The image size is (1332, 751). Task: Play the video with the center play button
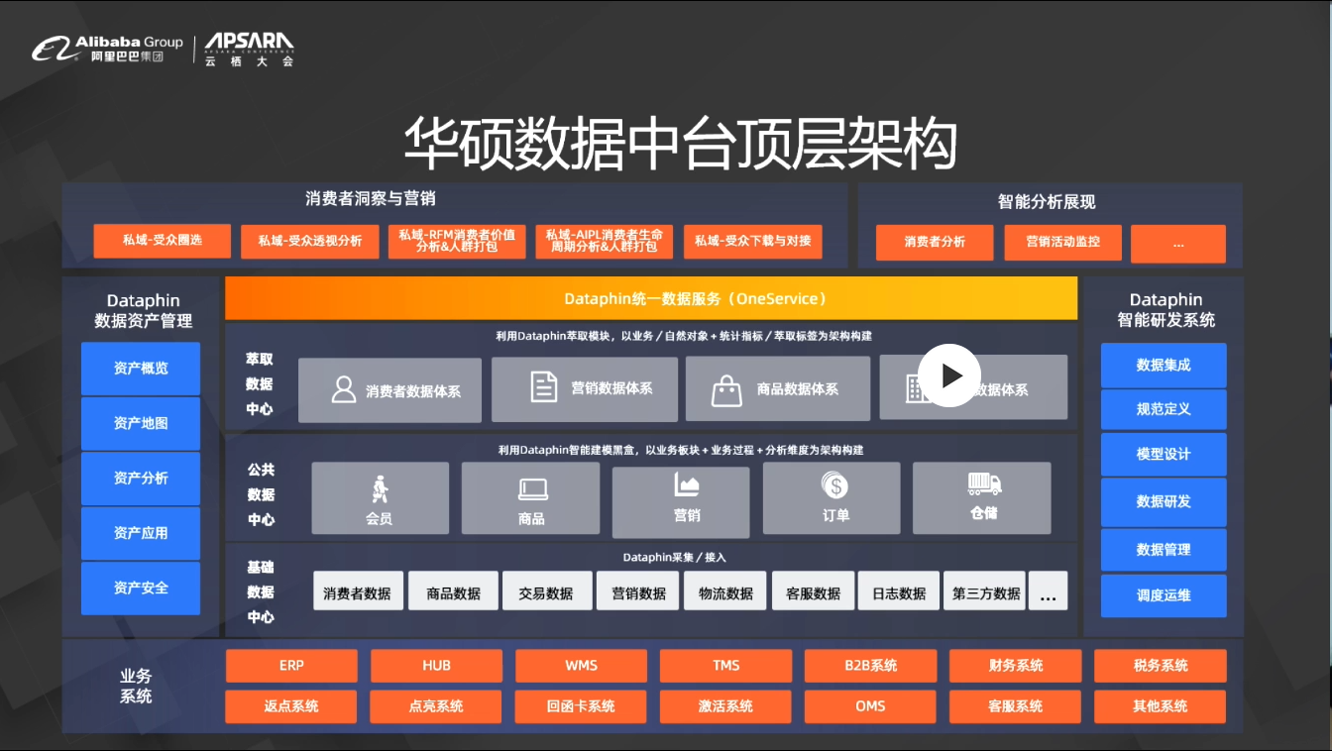click(x=948, y=375)
